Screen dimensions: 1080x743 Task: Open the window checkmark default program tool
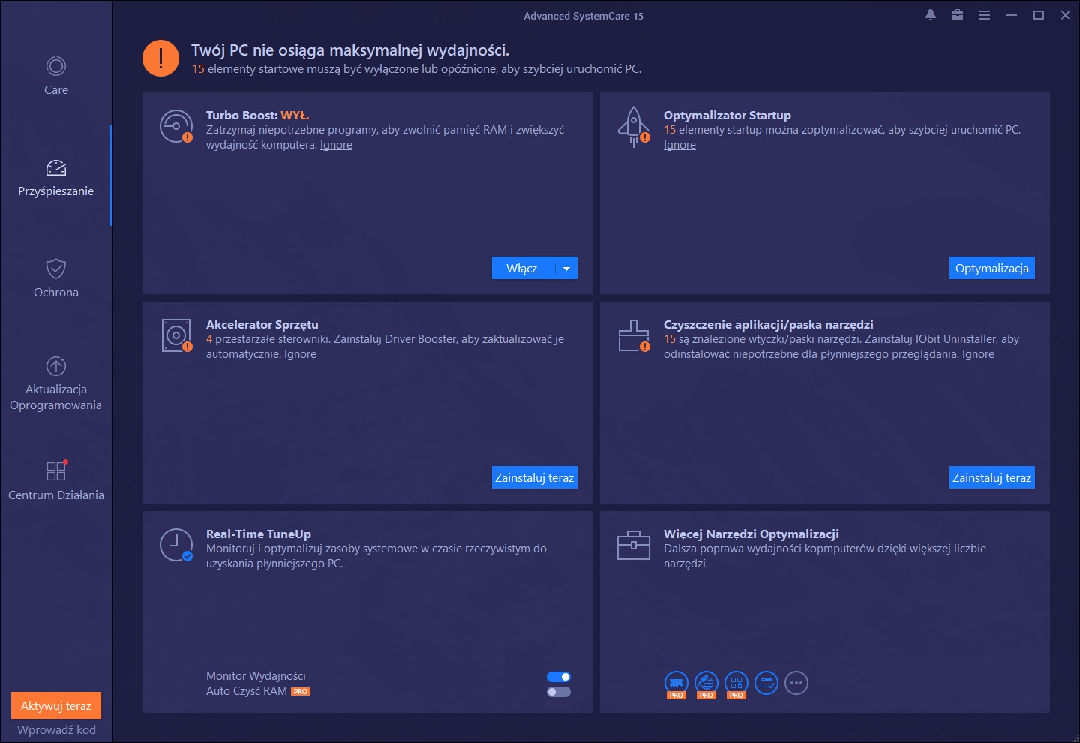click(x=766, y=683)
